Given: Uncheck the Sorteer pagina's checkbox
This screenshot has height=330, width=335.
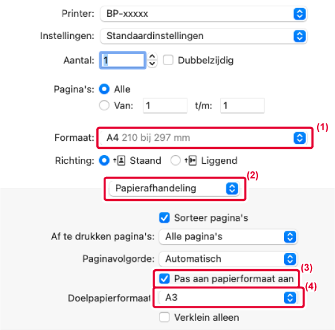Looking at the screenshot, I should [x=164, y=218].
